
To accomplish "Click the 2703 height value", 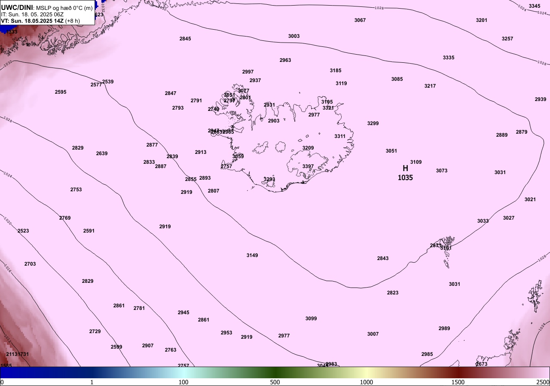I will click(x=30, y=264).
